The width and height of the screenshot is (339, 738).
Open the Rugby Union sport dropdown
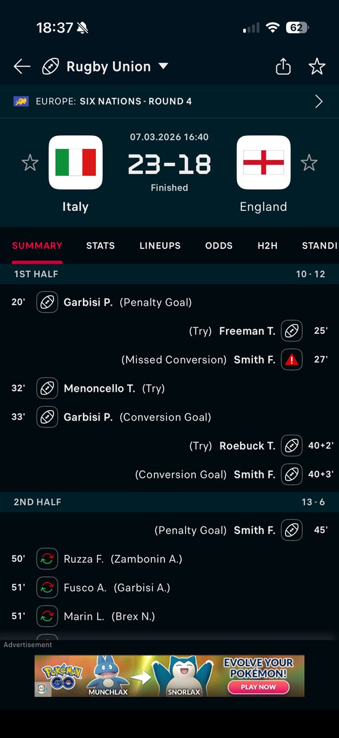pos(163,66)
